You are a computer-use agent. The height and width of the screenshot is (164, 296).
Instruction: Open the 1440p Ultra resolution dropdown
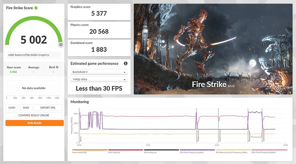99,79
